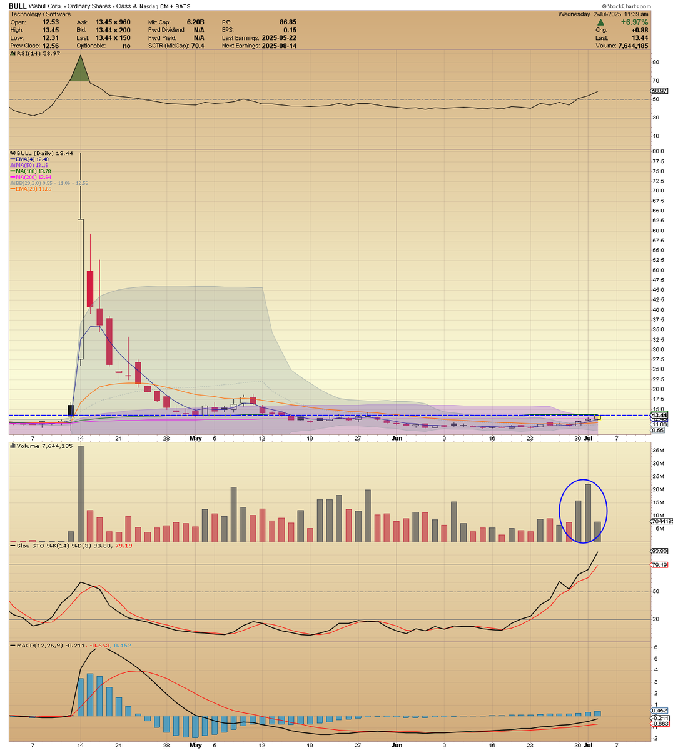Click the BULL ticker symbol in header

17,5
